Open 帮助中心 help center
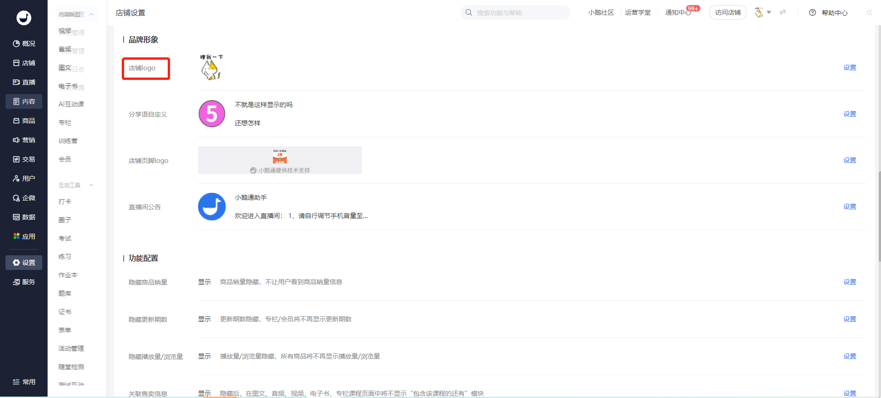Image resolution: width=881 pixels, height=398 pixels. [829, 13]
